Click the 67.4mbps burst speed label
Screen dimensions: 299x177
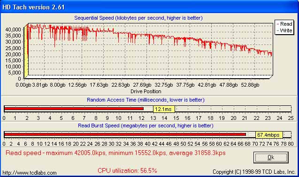269,135
